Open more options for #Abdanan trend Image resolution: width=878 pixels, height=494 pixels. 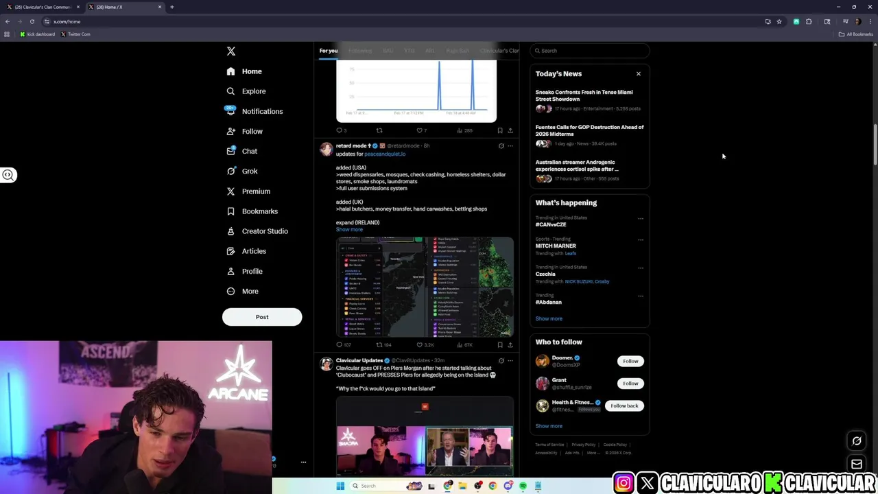[x=641, y=296]
